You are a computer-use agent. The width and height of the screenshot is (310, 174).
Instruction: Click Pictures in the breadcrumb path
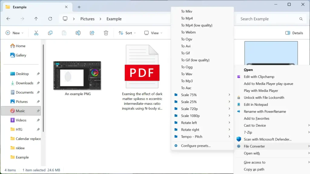[87, 19]
